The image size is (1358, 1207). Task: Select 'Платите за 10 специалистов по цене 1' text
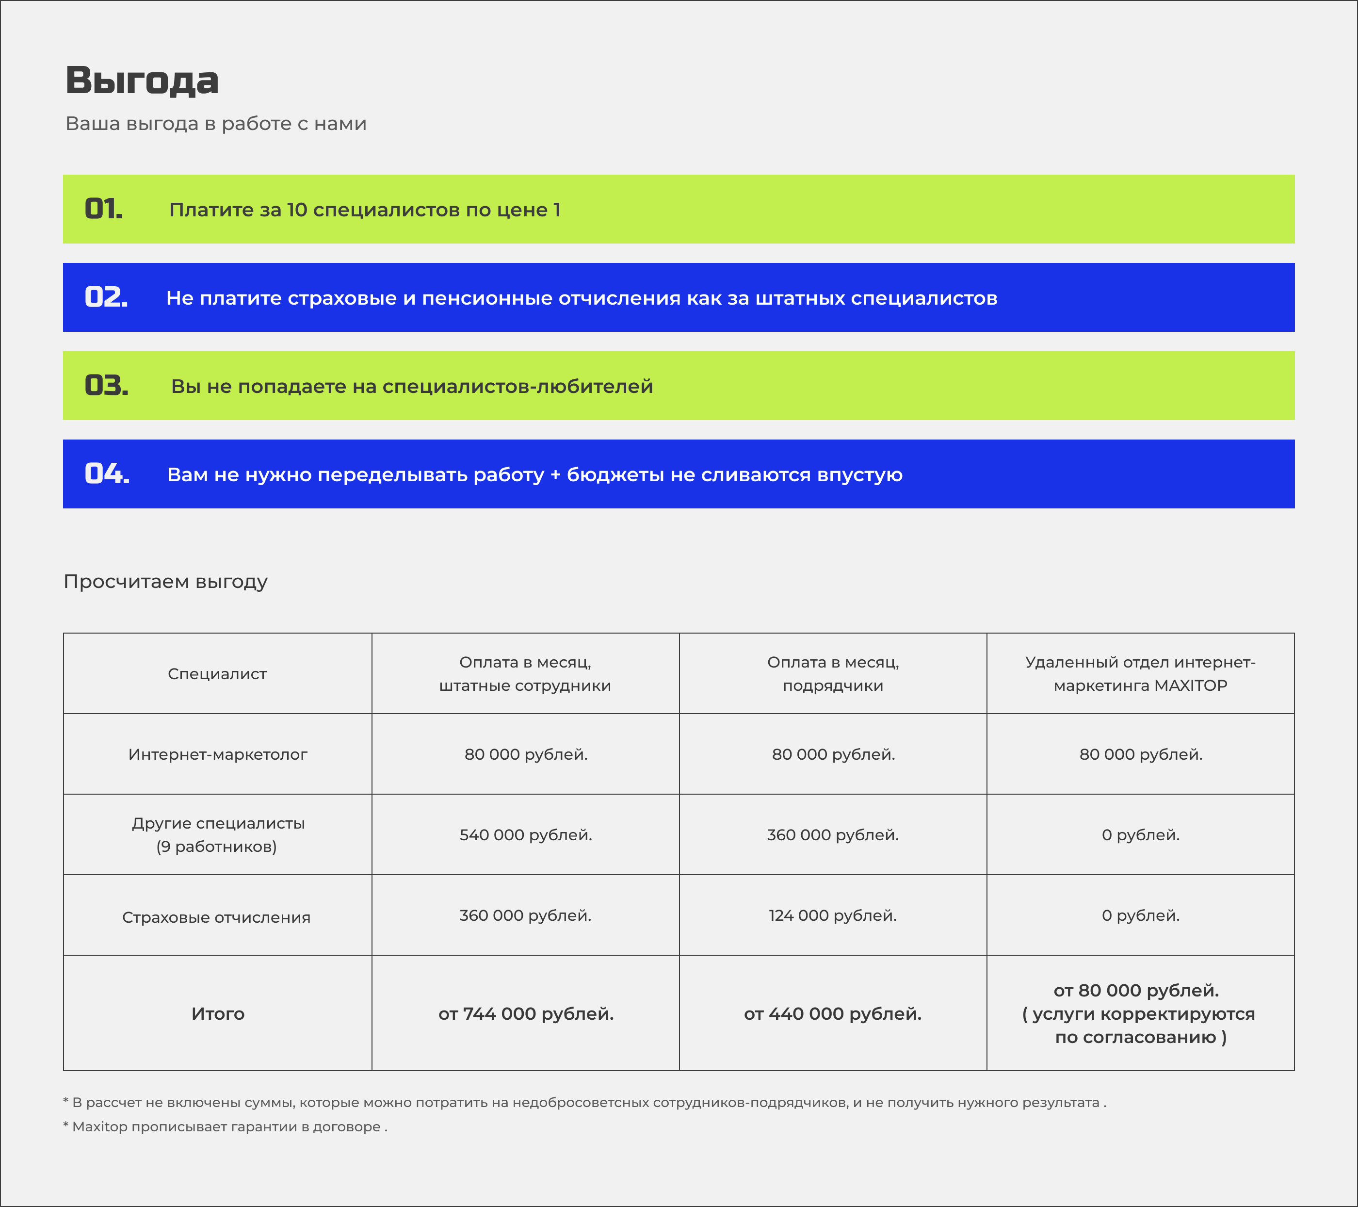tap(365, 210)
